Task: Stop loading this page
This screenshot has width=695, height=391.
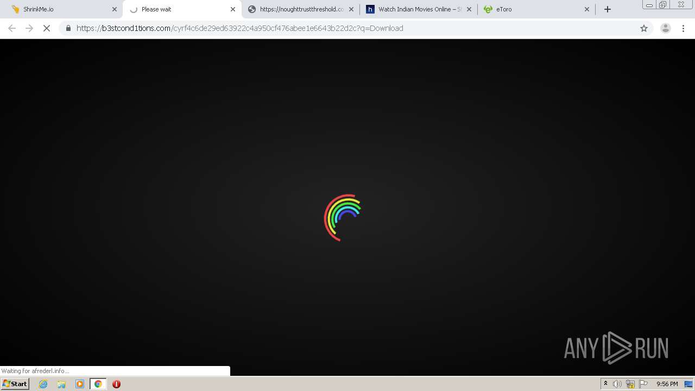Action: point(47,28)
